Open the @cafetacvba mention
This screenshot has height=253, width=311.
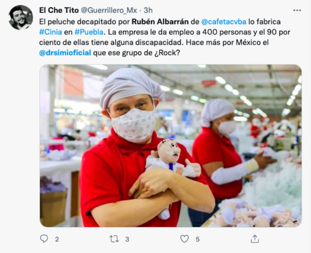[224, 21]
